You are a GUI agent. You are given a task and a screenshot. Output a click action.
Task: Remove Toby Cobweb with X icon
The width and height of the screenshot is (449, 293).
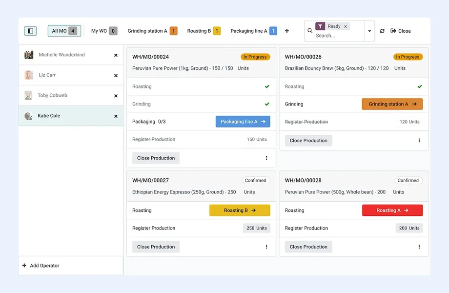[x=116, y=96]
